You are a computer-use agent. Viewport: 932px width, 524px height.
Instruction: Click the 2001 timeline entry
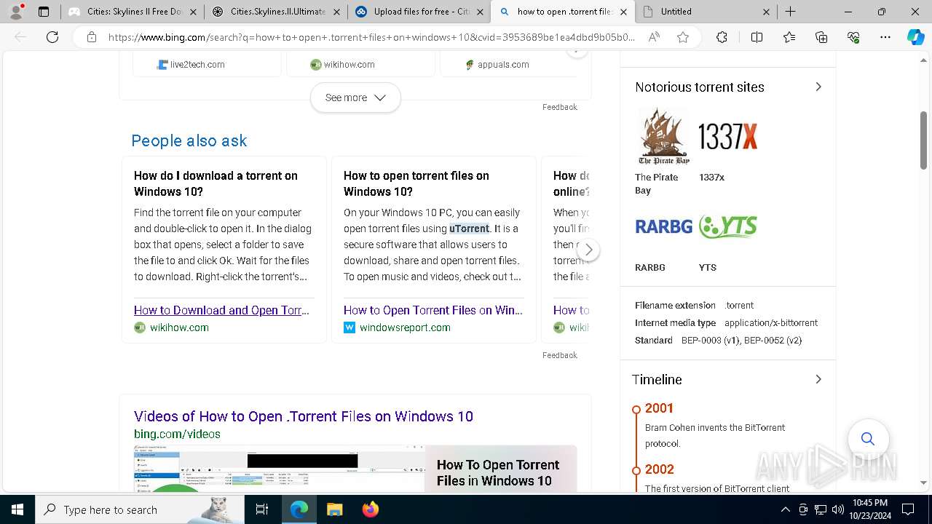pyautogui.click(x=659, y=408)
